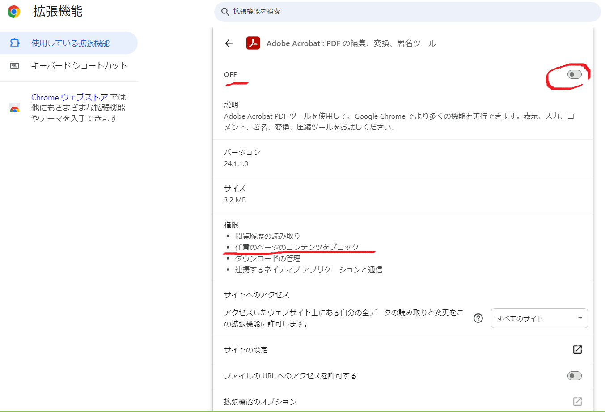Focus the 拡張機能を検索 search field
The height and width of the screenshot is (412, 605).
click(x=407, y=12)
